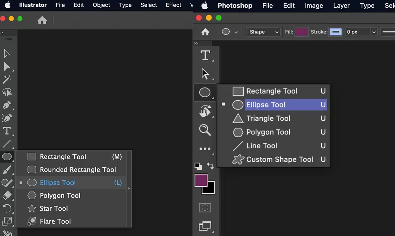Viewport: 395px width, 236px height.
Task: Select Illustrator's Type tool
Action: coord(7,131)
